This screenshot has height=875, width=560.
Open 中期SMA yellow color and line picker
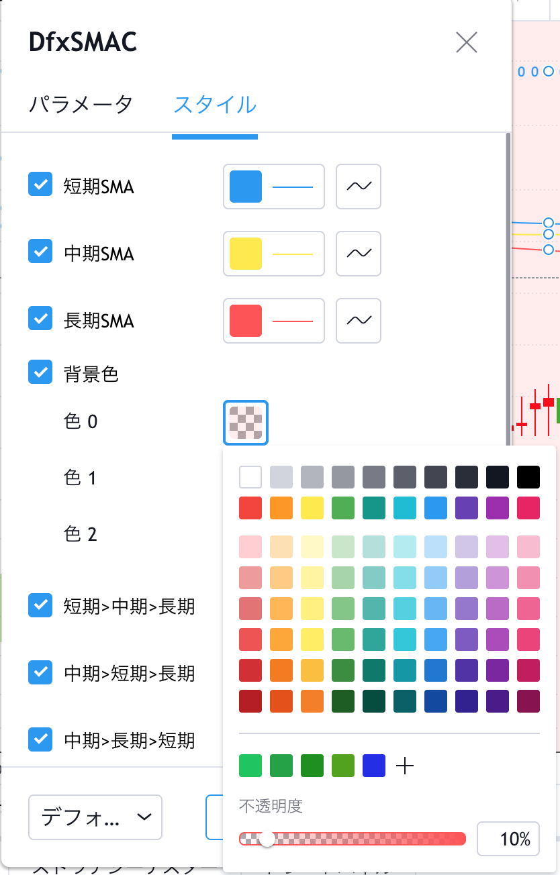point(274,254)
